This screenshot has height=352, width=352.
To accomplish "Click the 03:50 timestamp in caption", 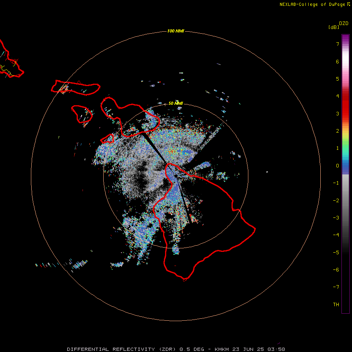I will click(277, 349).
